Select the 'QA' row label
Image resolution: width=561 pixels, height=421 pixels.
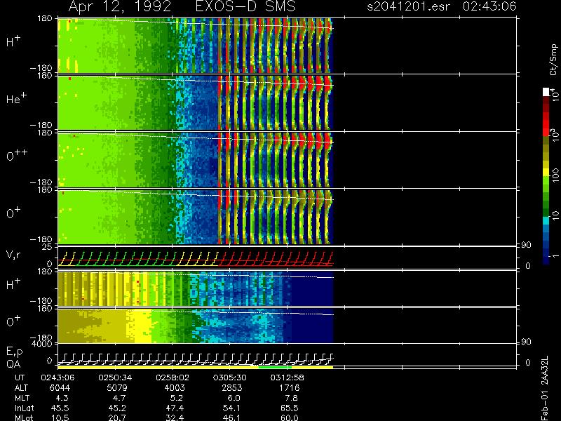[x=13, y=364]
